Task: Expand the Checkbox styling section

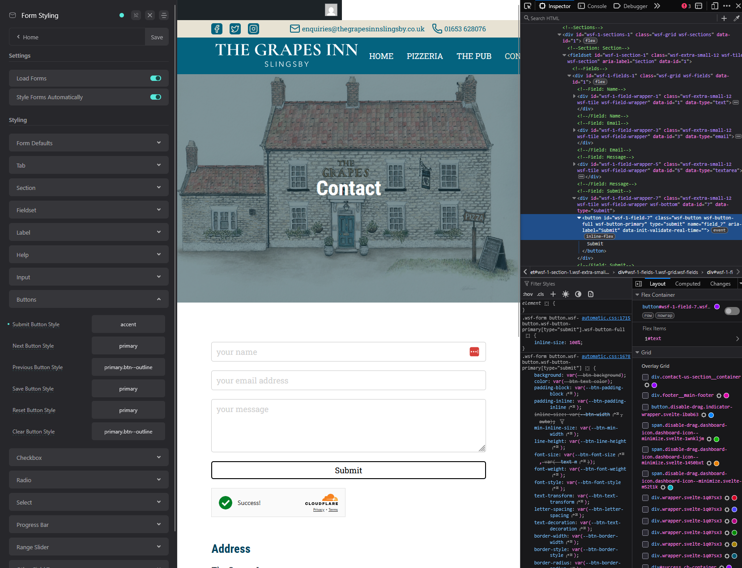Action: click(89, 458)
